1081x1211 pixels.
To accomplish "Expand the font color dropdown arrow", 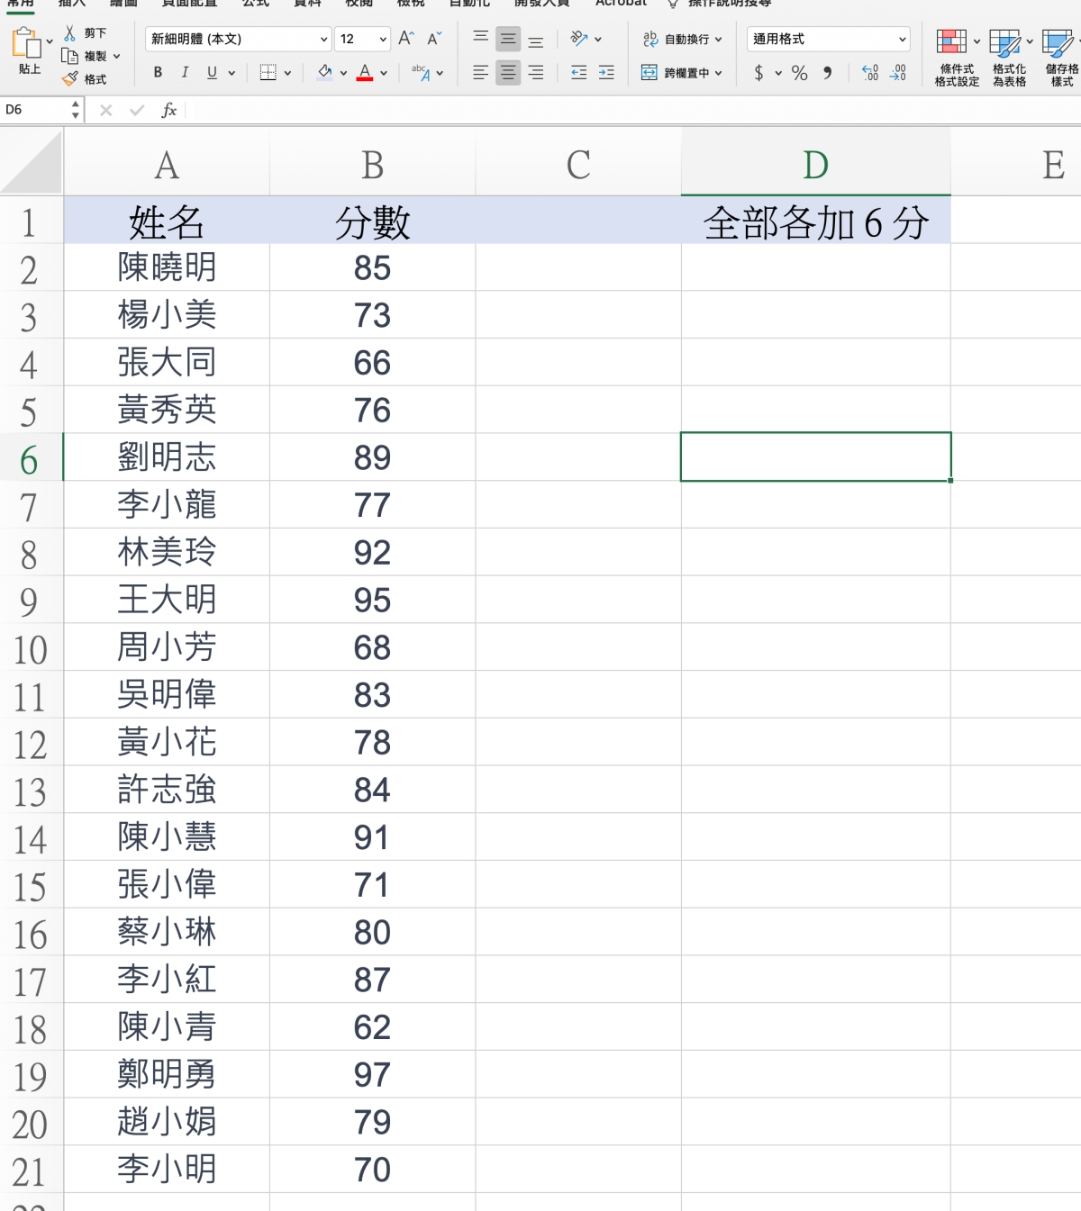I will 384,73.
